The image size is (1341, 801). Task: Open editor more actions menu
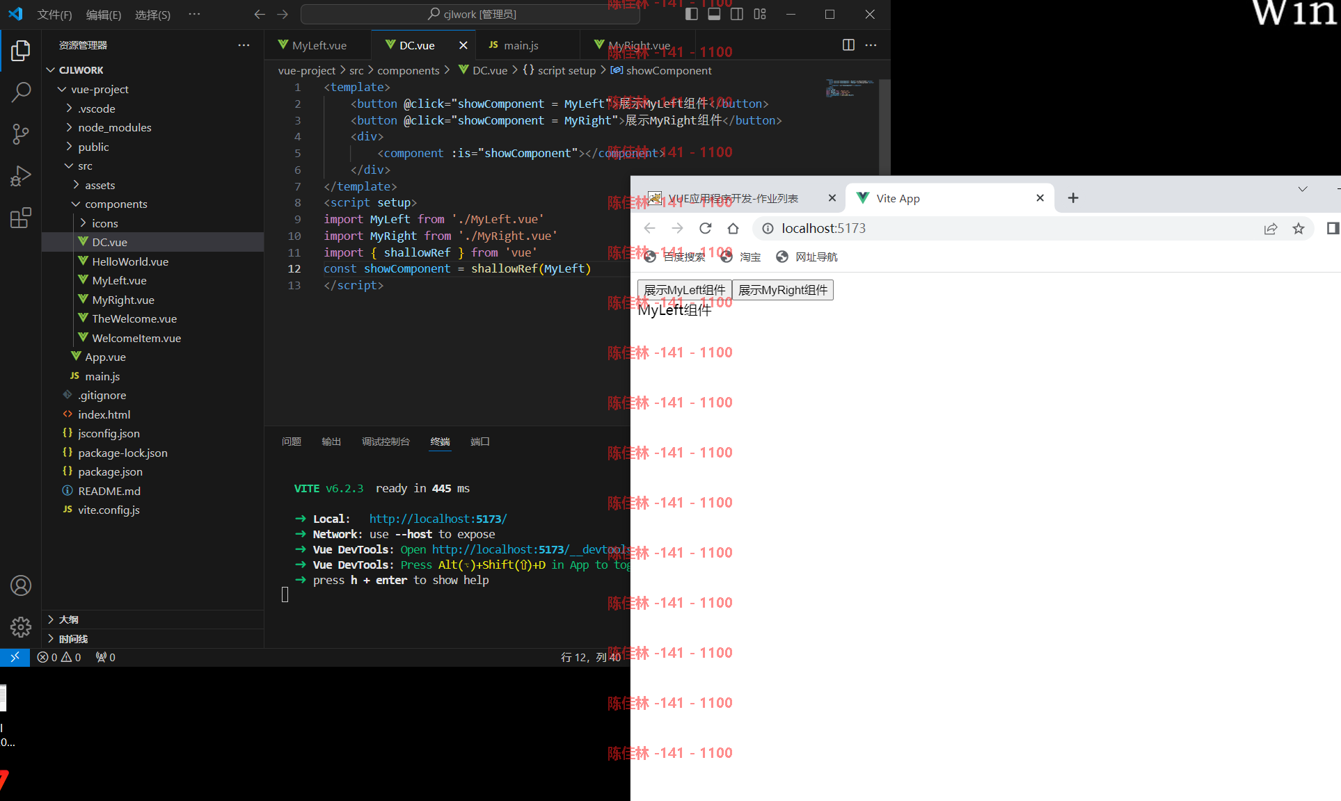pyautogui.click(x=871, y=45)
